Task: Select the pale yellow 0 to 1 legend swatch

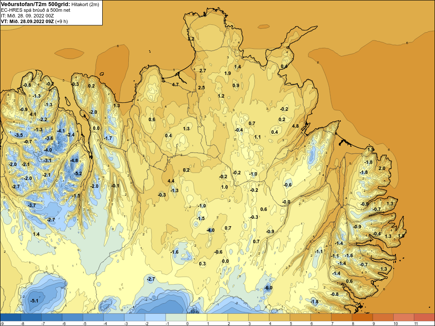Action: (197, 317)
